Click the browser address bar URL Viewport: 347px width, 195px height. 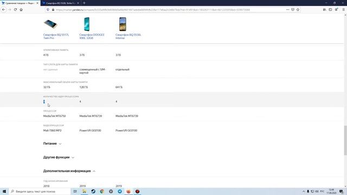[x=153, y=10]
